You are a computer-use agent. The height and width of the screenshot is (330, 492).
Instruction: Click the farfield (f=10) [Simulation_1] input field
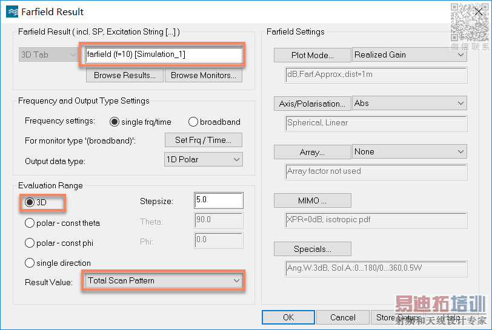[164, 54]
